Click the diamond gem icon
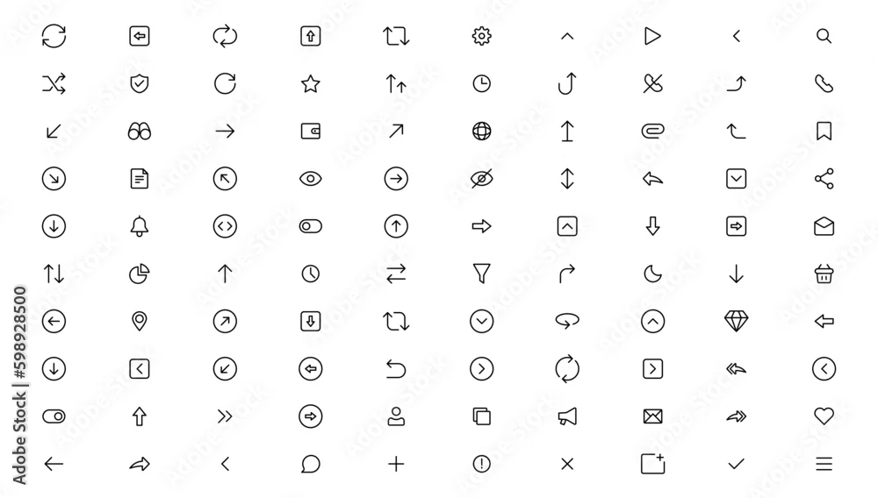878x498 pixels. [x=737, y=322]
